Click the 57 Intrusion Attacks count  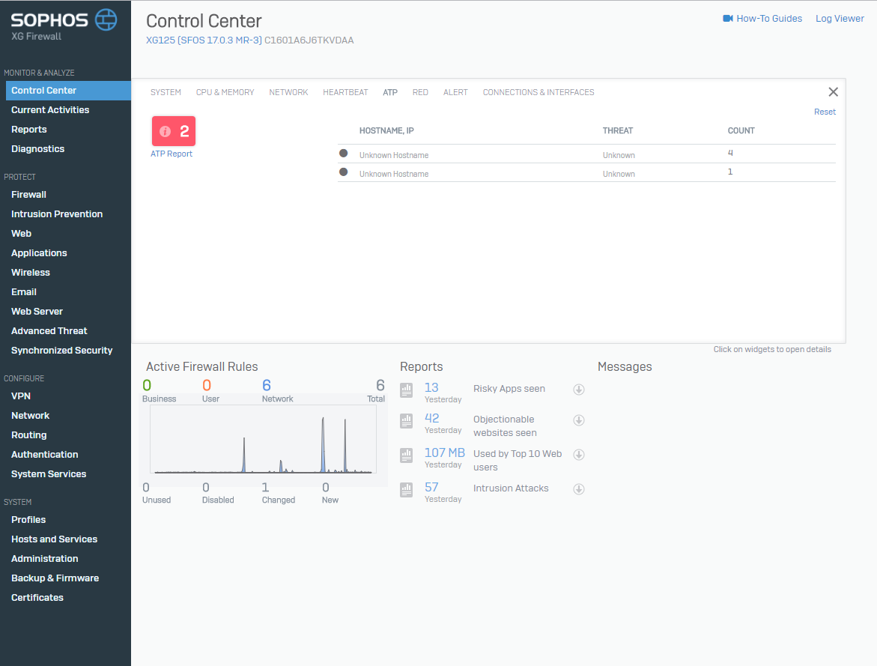coord(431,488)
